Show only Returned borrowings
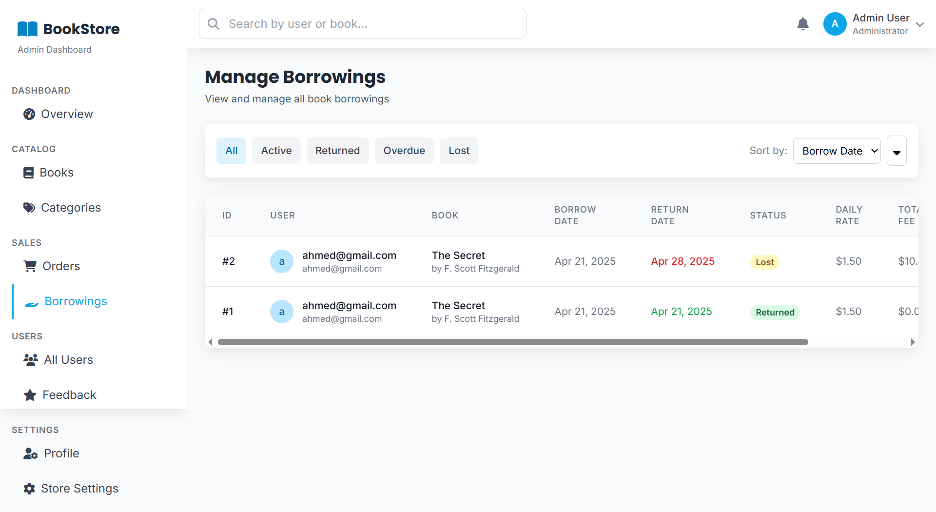This screenshot has height=512, width=936. [x=337, y=151]
